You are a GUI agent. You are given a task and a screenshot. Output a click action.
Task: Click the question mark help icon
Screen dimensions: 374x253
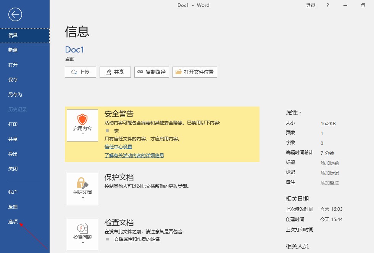click(328, 5)
